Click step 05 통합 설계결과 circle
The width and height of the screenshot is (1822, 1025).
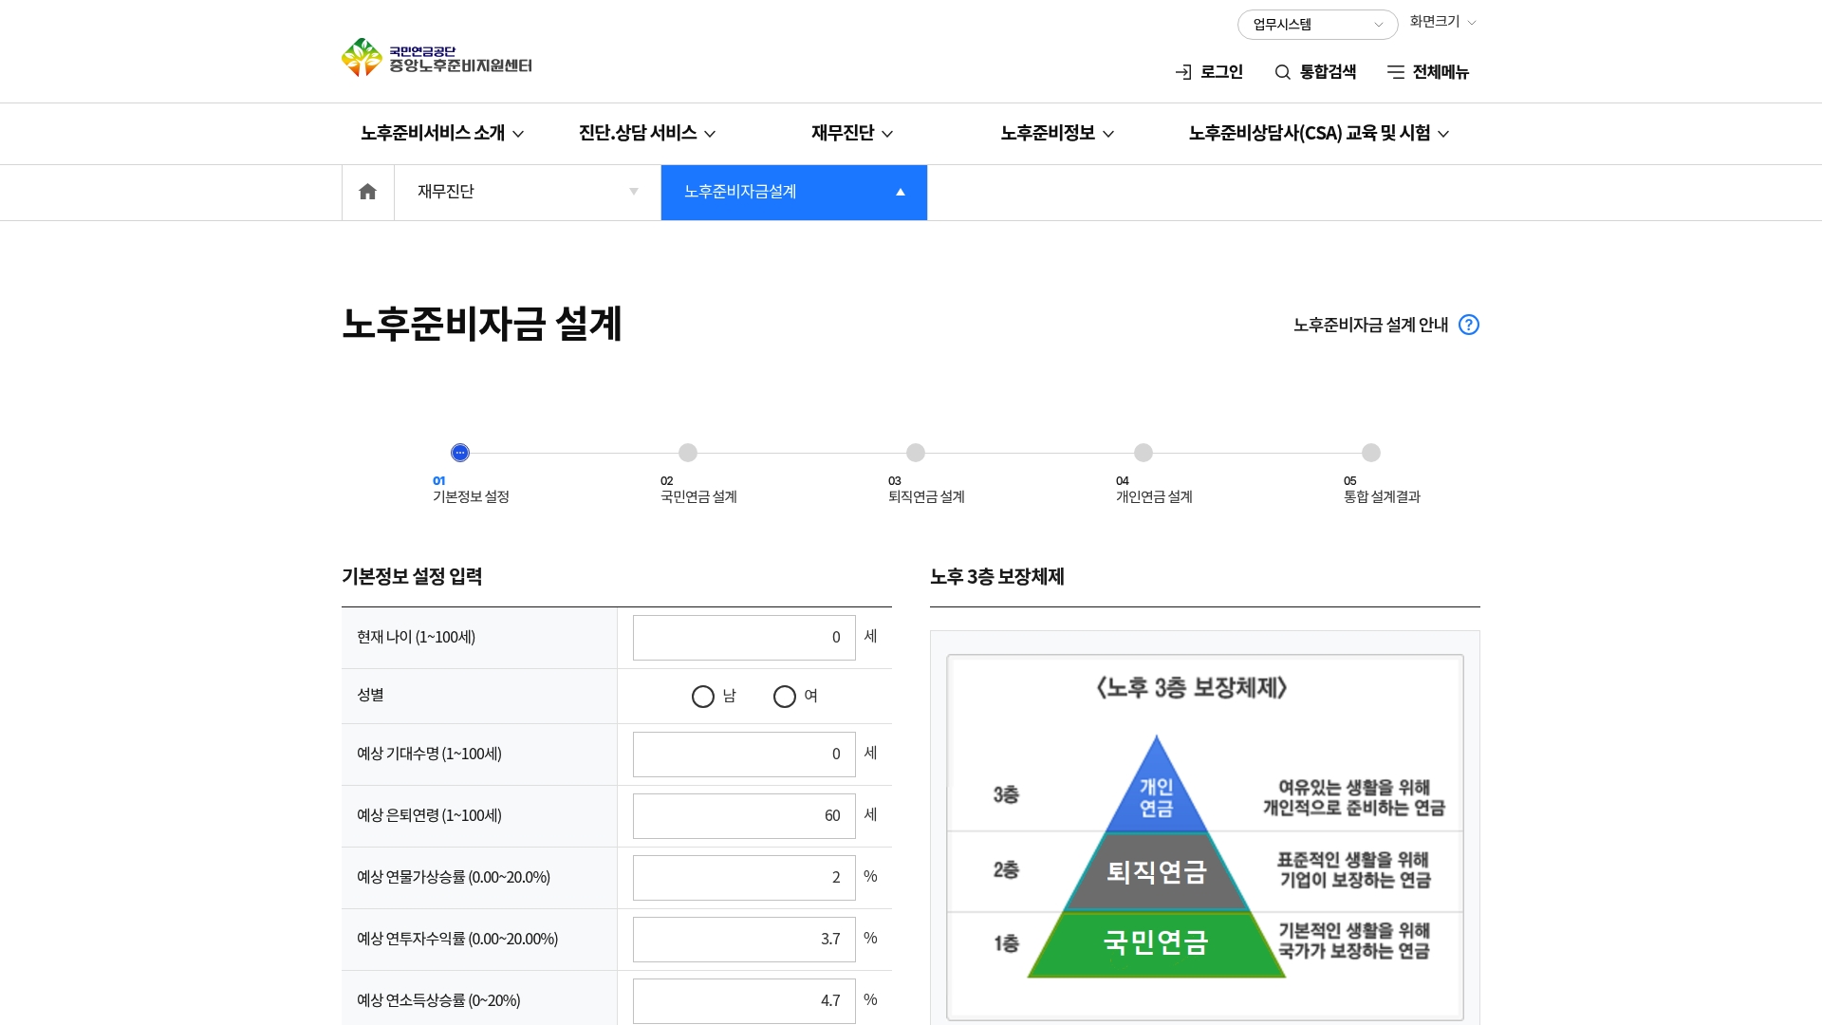point(1371,453)
